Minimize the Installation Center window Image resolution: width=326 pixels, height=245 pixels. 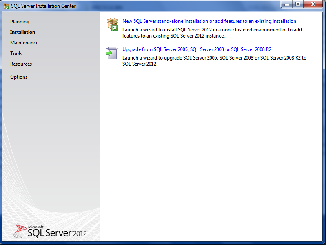(287, 4)
